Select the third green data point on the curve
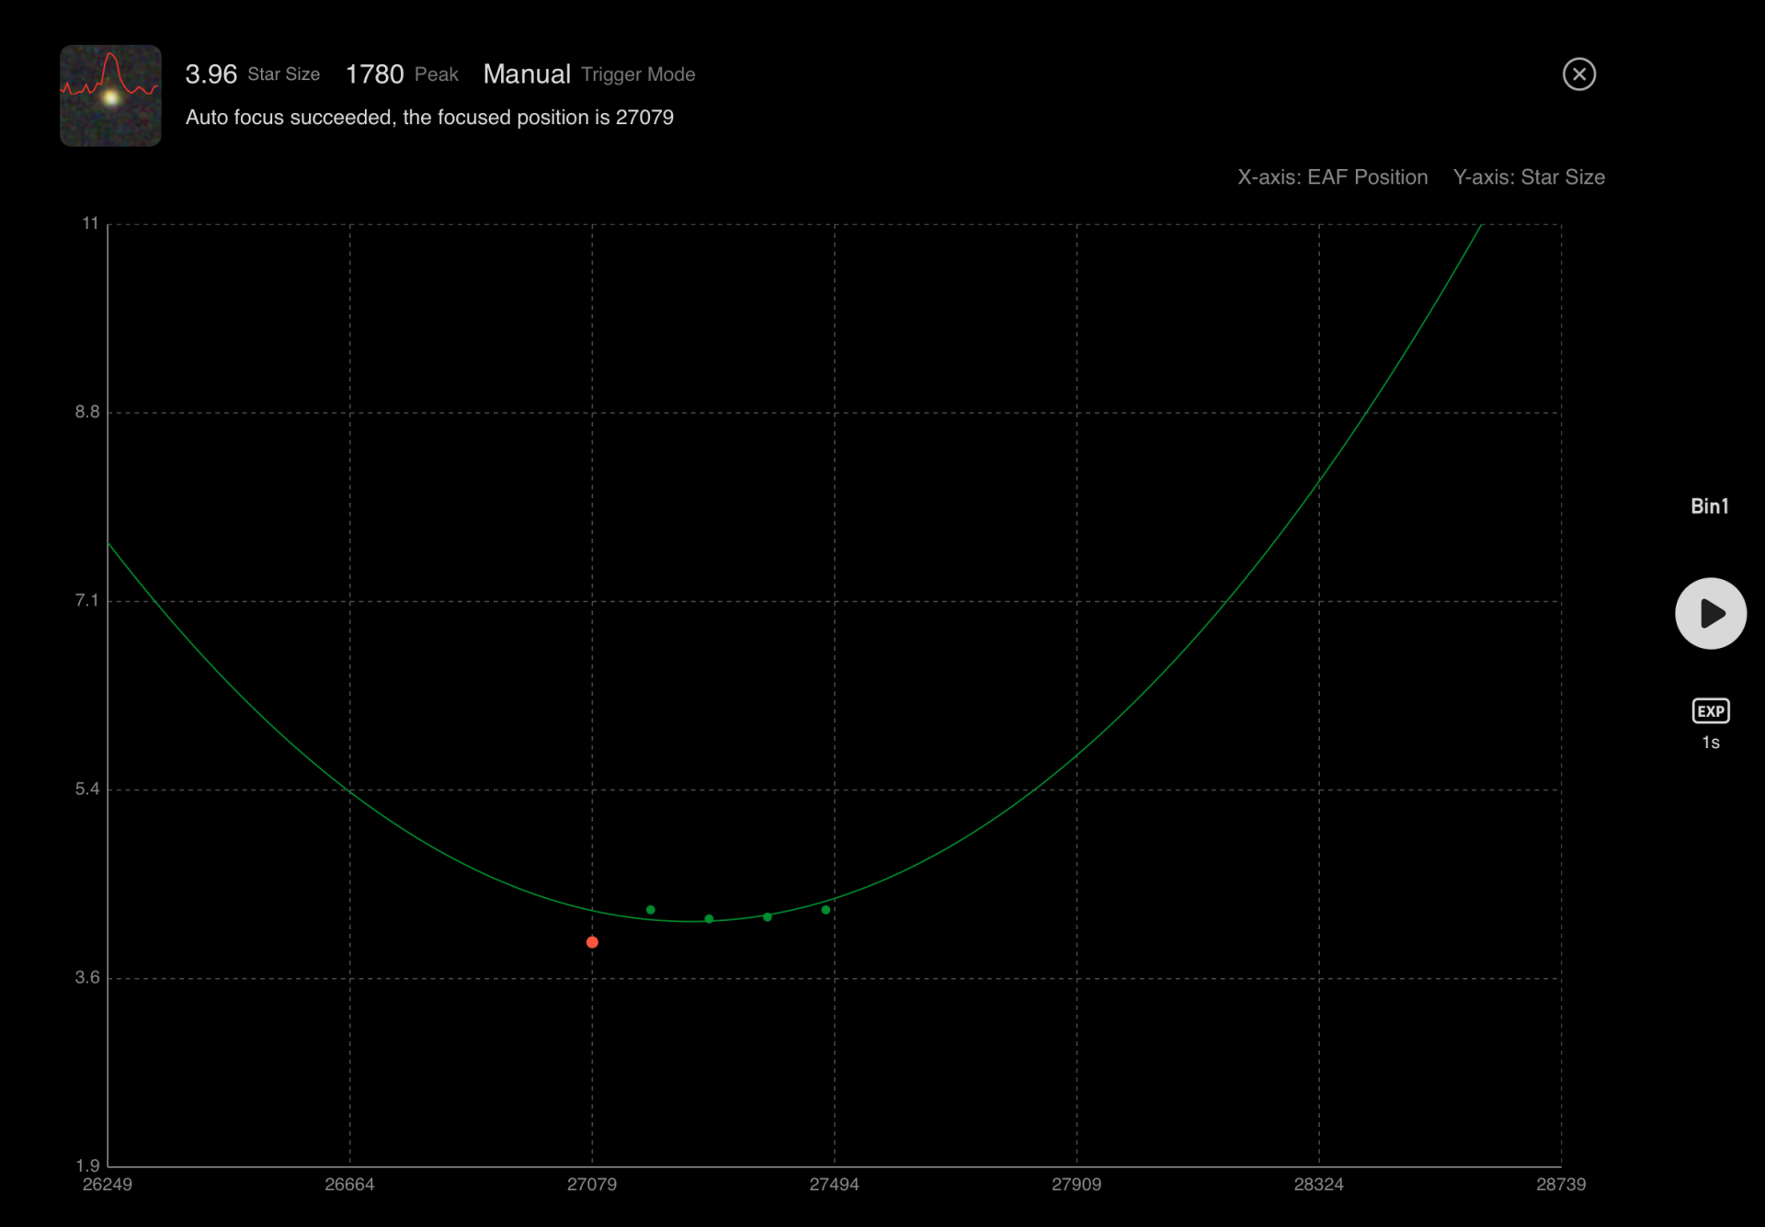Image resolution: width=1765 pixels, height=1227 pixels. 768,916
